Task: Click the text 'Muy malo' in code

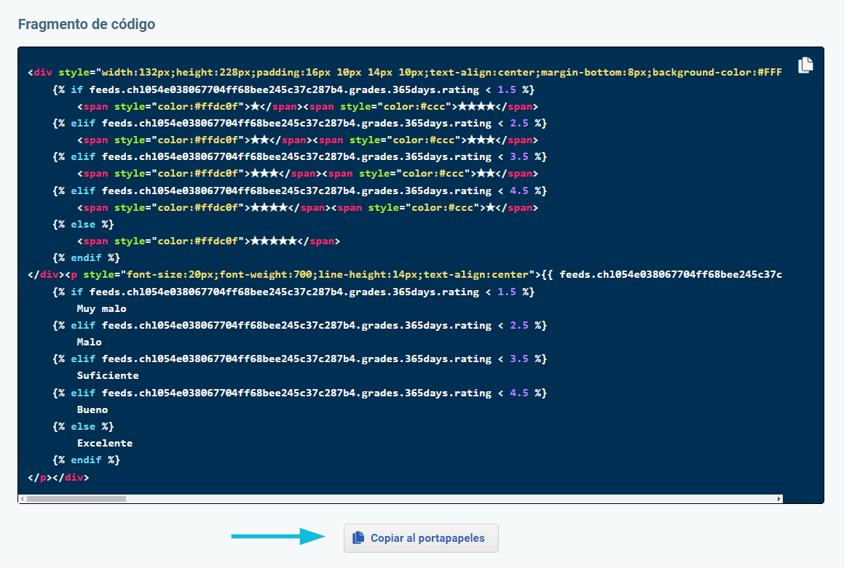Action: click(x=101, y=308)
